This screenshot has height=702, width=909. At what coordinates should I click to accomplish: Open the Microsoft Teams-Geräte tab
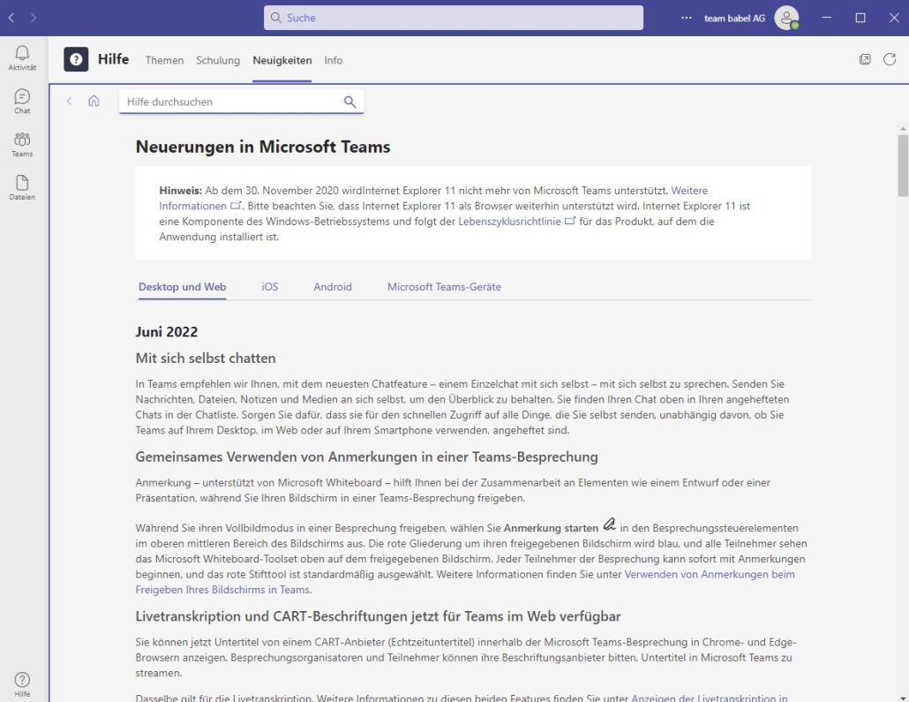coord(444,287)
